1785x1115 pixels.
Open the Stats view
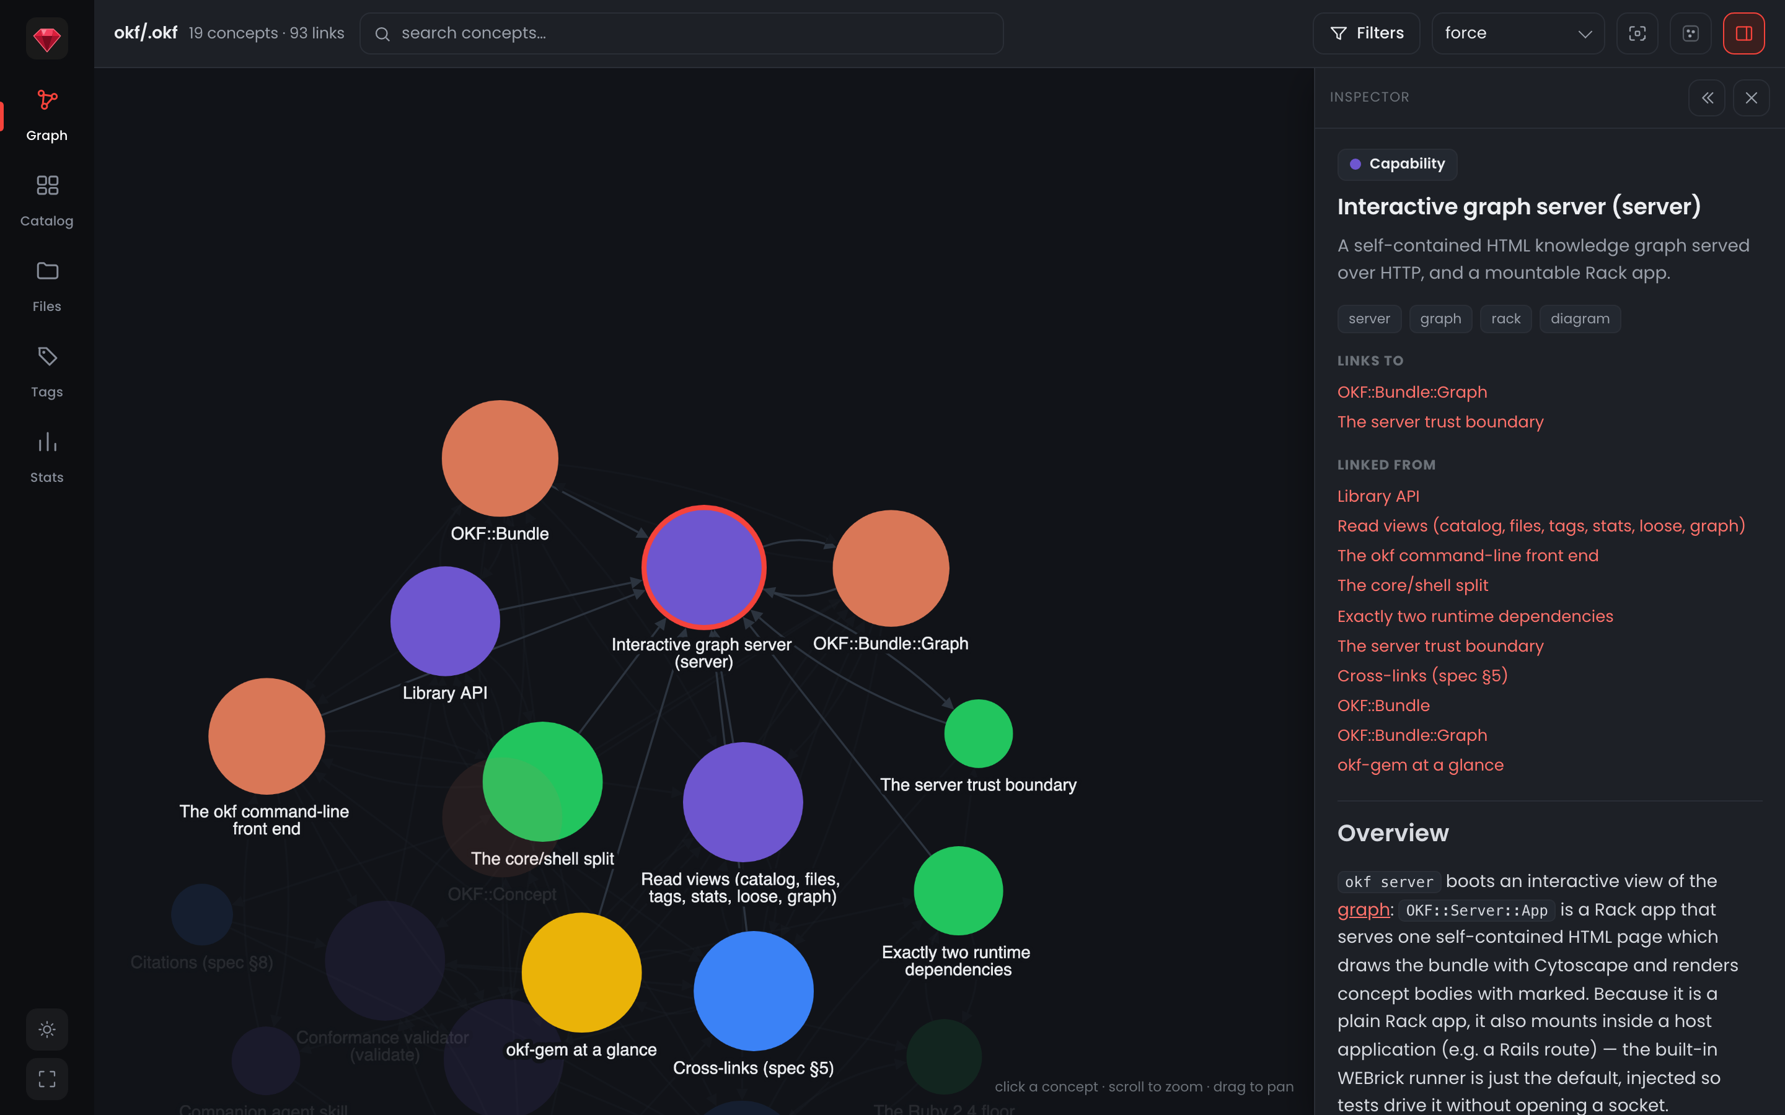[x=46, y=457]
